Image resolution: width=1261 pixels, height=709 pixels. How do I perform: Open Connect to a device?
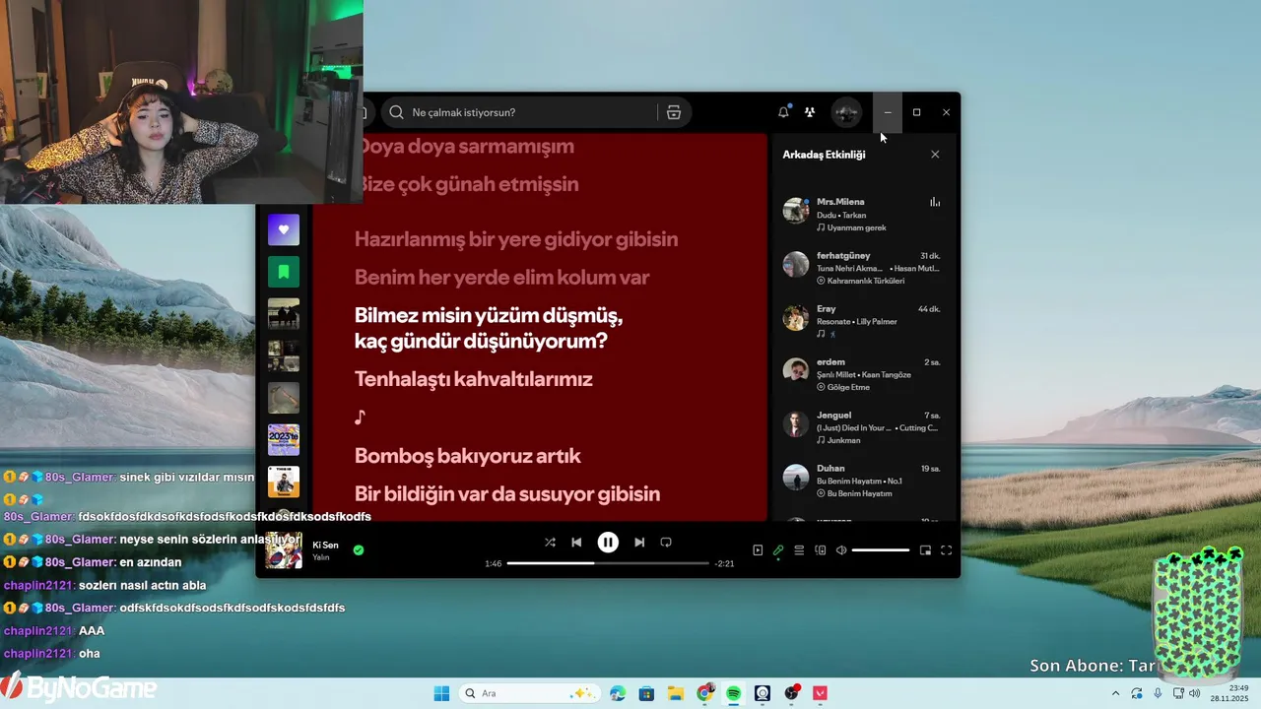[x=821, y=550]
